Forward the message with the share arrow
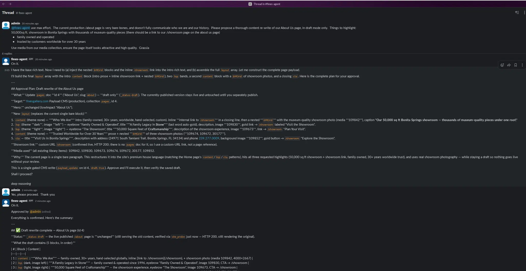 click(x=509, y=65)
